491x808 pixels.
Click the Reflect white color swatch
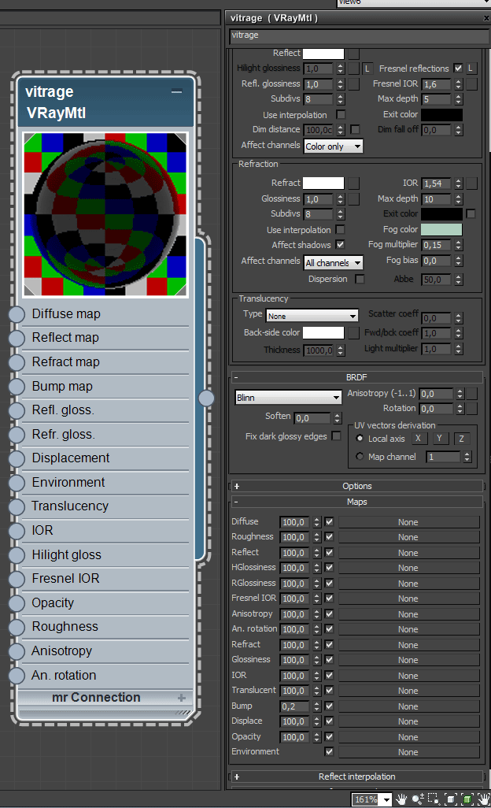(323, 53)
